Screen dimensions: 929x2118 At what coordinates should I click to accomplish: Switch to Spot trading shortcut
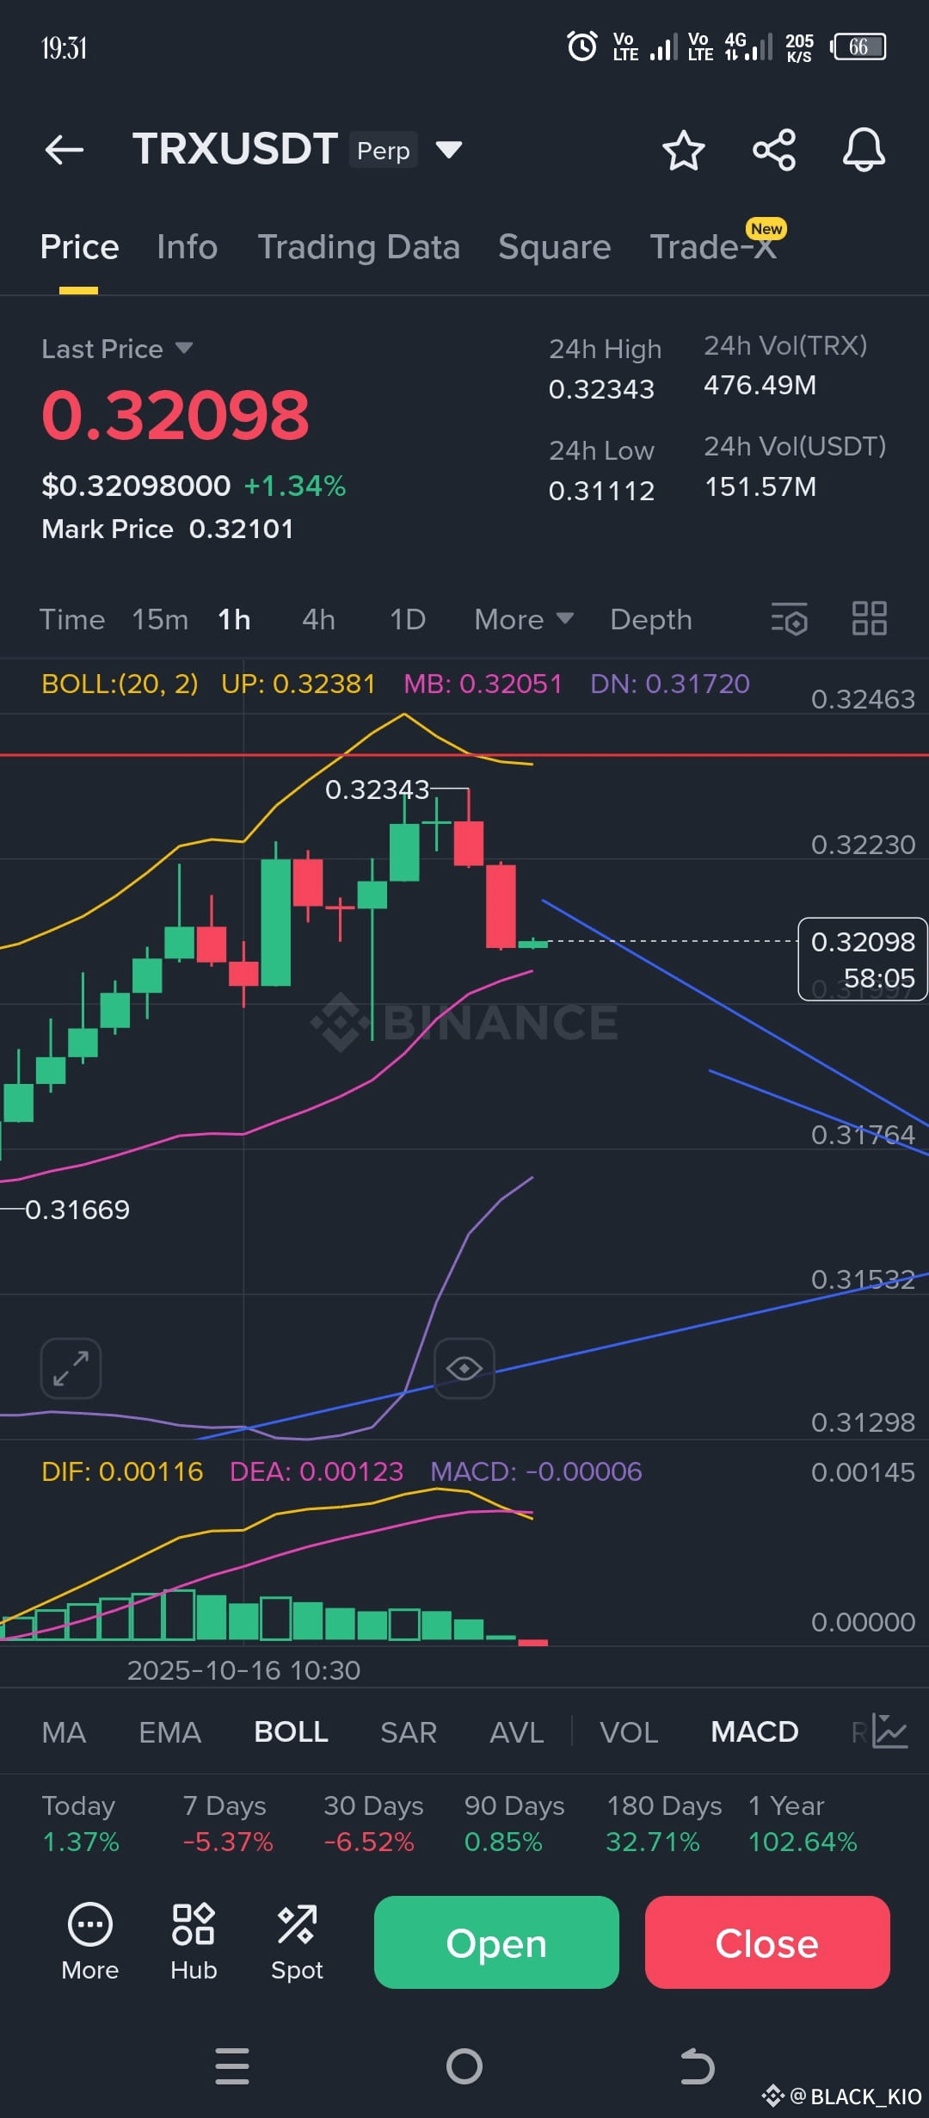point(297,1941)
